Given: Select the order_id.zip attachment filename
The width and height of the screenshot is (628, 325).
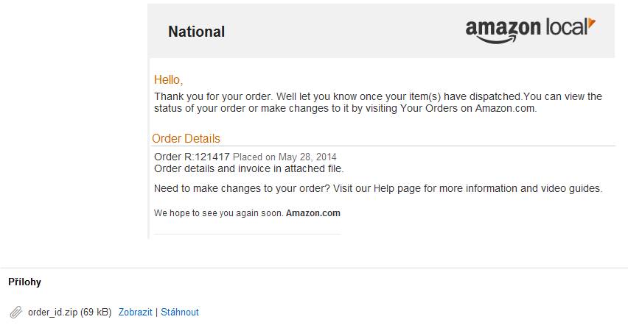Looking at the screenshot, I should tap(52, 312).
